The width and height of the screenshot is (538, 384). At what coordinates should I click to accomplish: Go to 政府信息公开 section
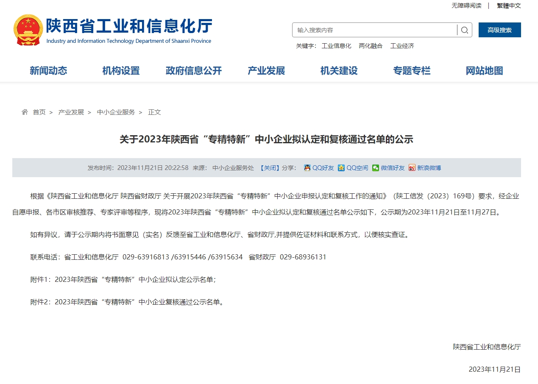[194, 71]
